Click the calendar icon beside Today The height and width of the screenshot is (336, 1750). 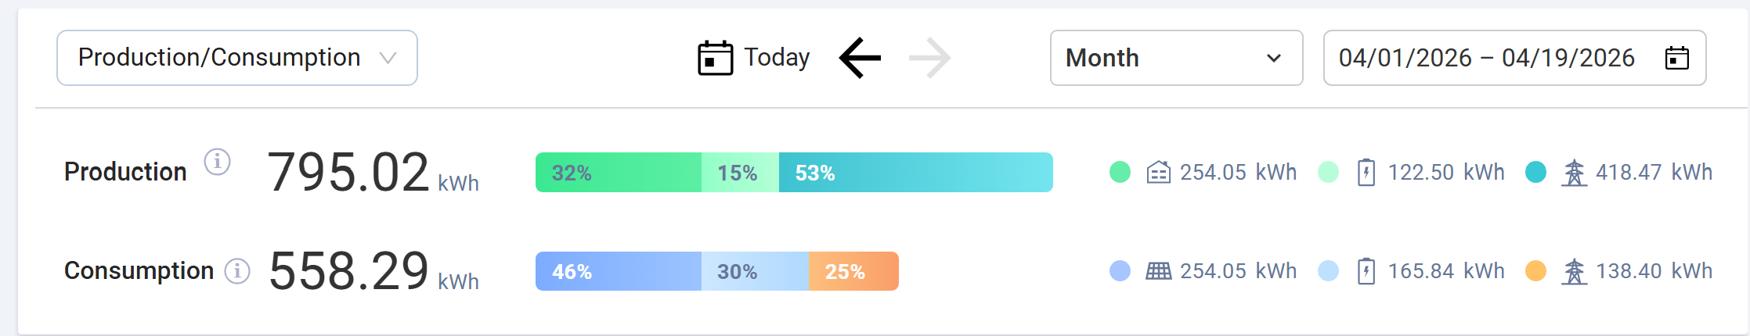[715, 58]
